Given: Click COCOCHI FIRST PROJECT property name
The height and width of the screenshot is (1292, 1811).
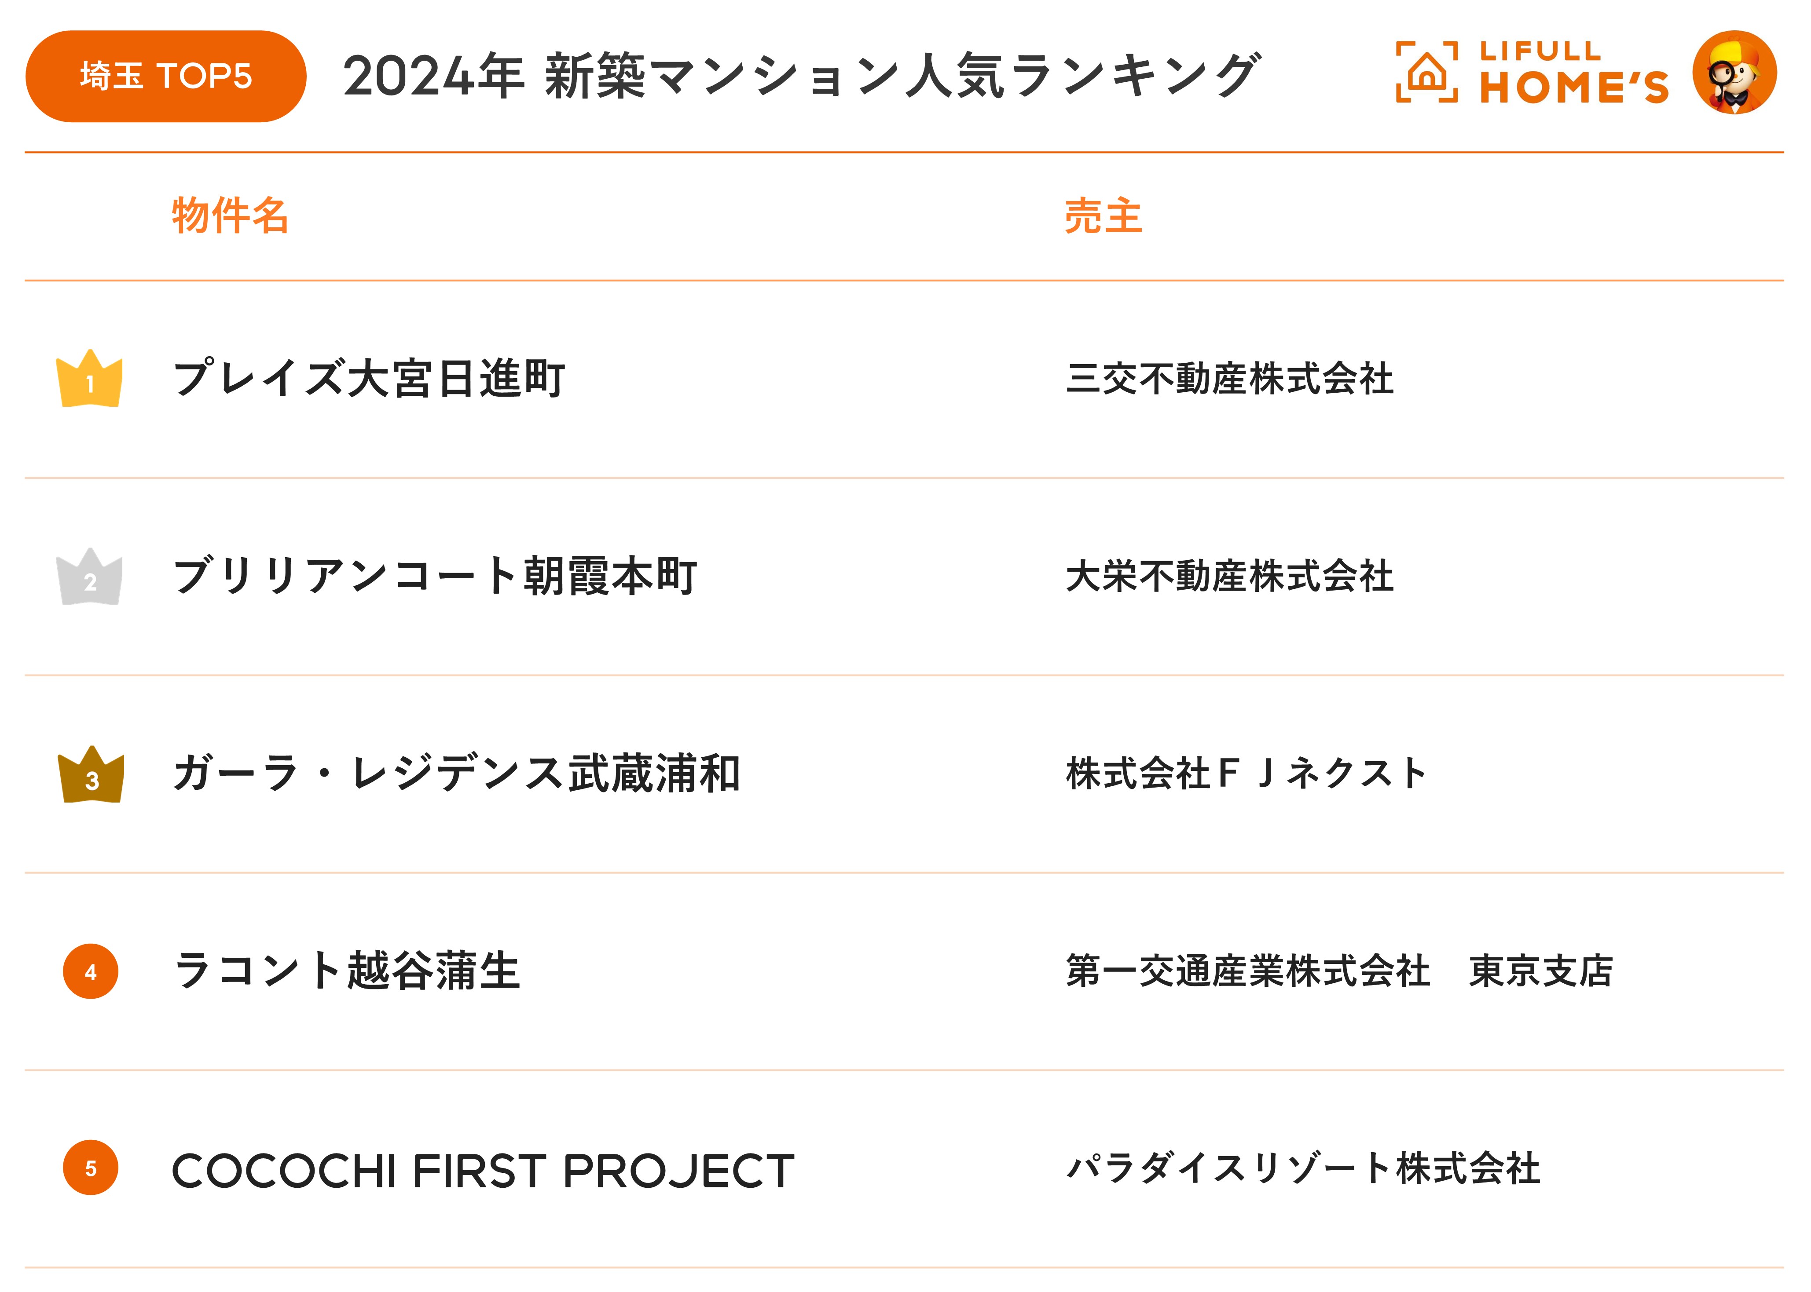Looking at the screenshot, I should click(483, 1170).
